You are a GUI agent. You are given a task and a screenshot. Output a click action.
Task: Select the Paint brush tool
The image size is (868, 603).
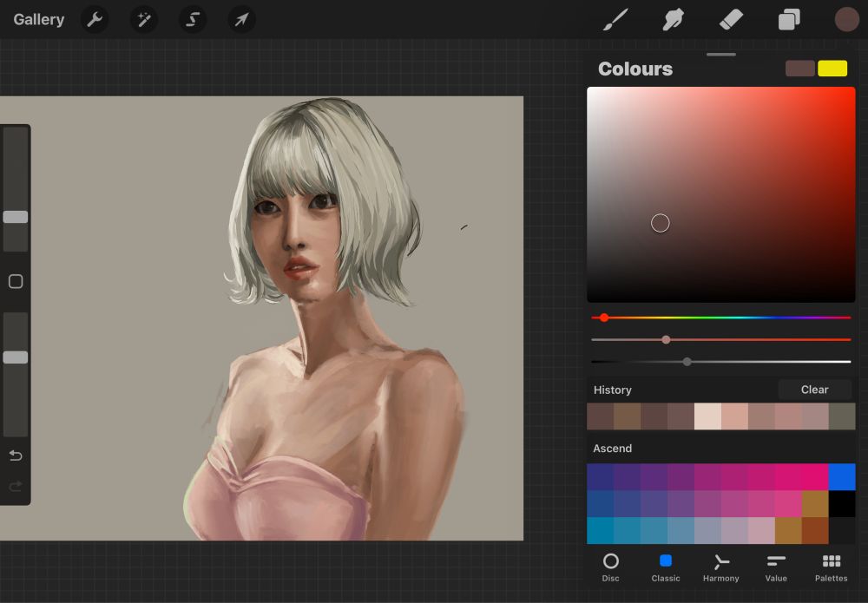[x=615, y=19]
